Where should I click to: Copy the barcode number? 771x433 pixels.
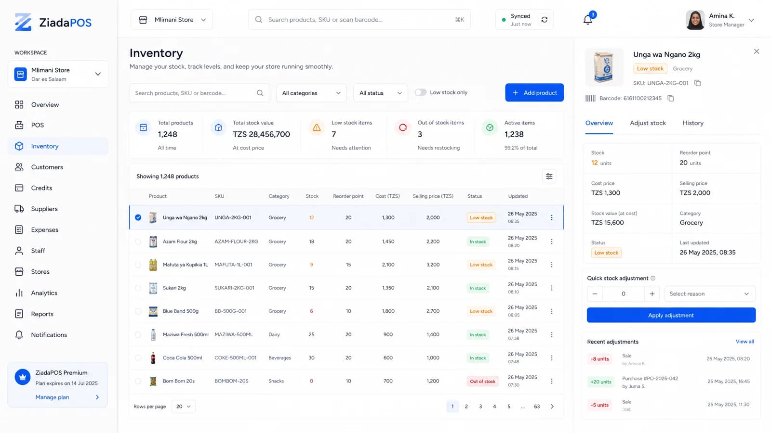coord(670,98)
